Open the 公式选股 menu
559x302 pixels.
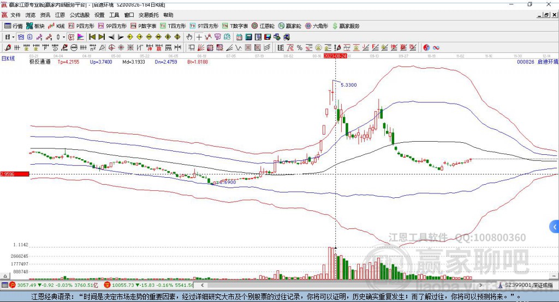(x=80, y=15)
